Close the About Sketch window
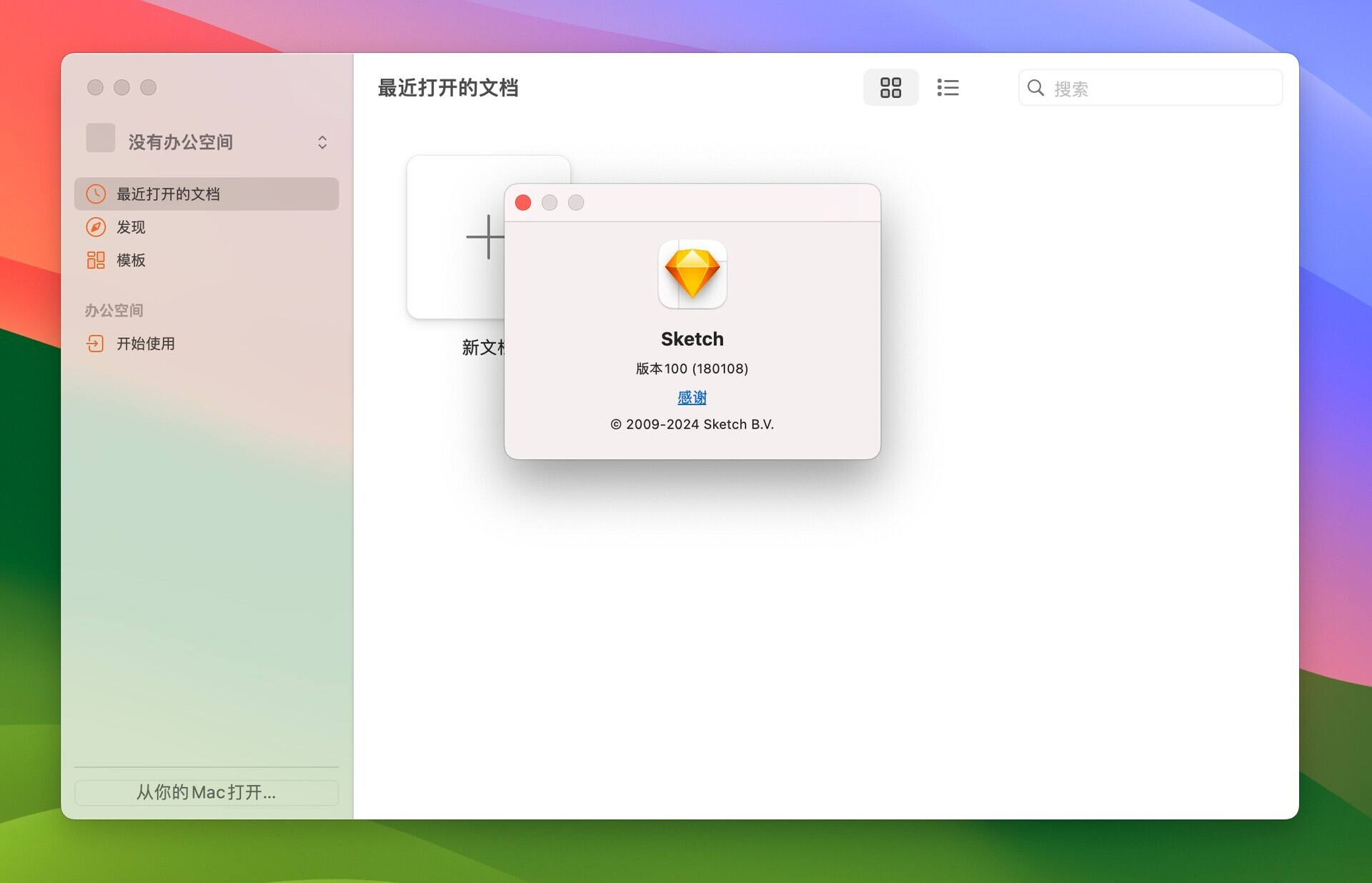The width and height of the screenshot is (1372, 883). pos(523,203)
